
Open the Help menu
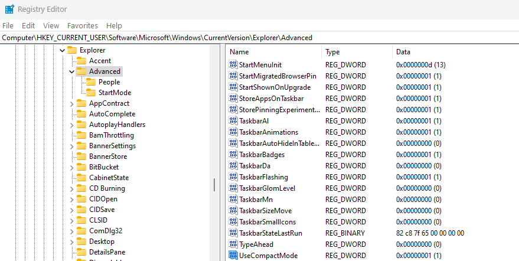114,25
